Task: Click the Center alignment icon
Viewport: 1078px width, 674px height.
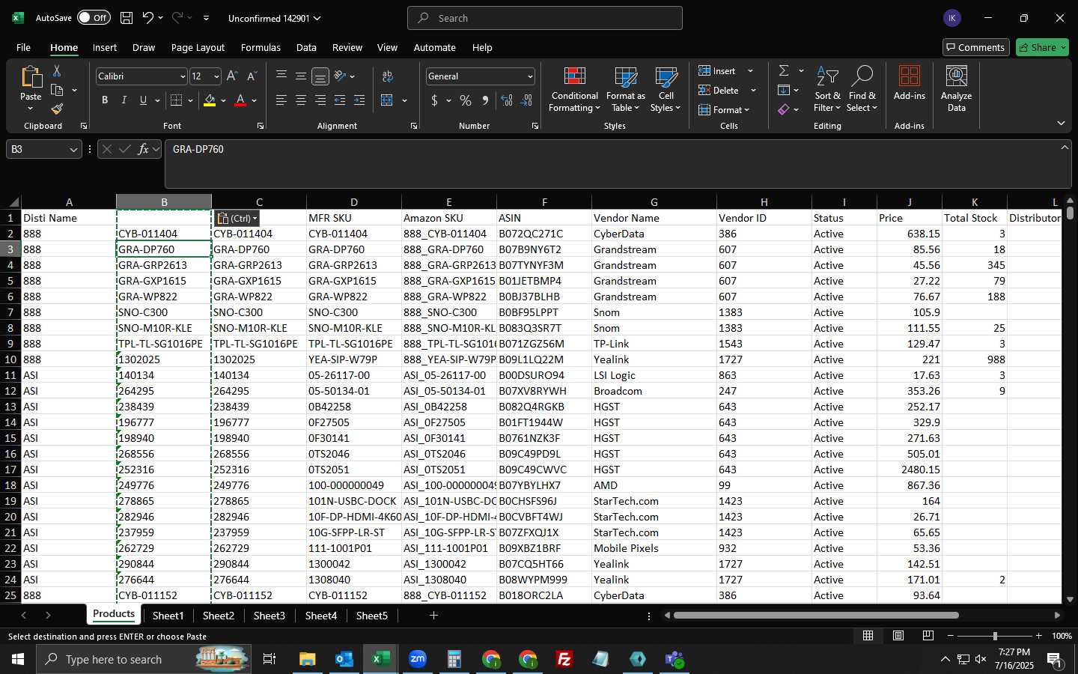Action: [301, 100]
